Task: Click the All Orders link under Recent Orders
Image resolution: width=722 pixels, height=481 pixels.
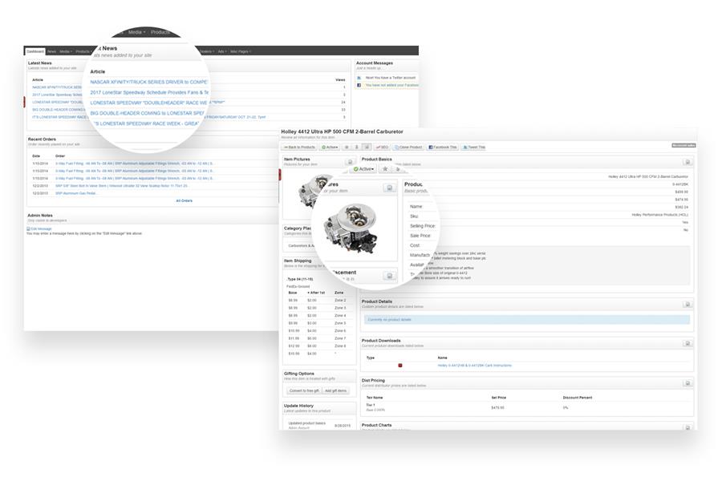Action: 185,200
